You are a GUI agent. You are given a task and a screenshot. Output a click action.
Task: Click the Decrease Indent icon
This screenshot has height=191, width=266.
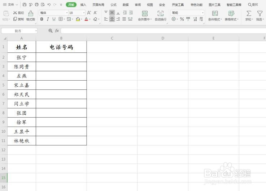pos(125,13)
